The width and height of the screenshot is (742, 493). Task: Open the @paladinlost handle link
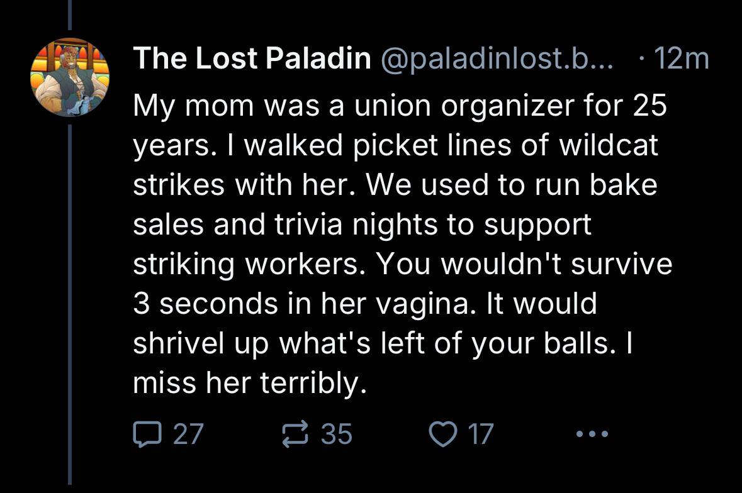pyautogui.click(x=498, y=60)
